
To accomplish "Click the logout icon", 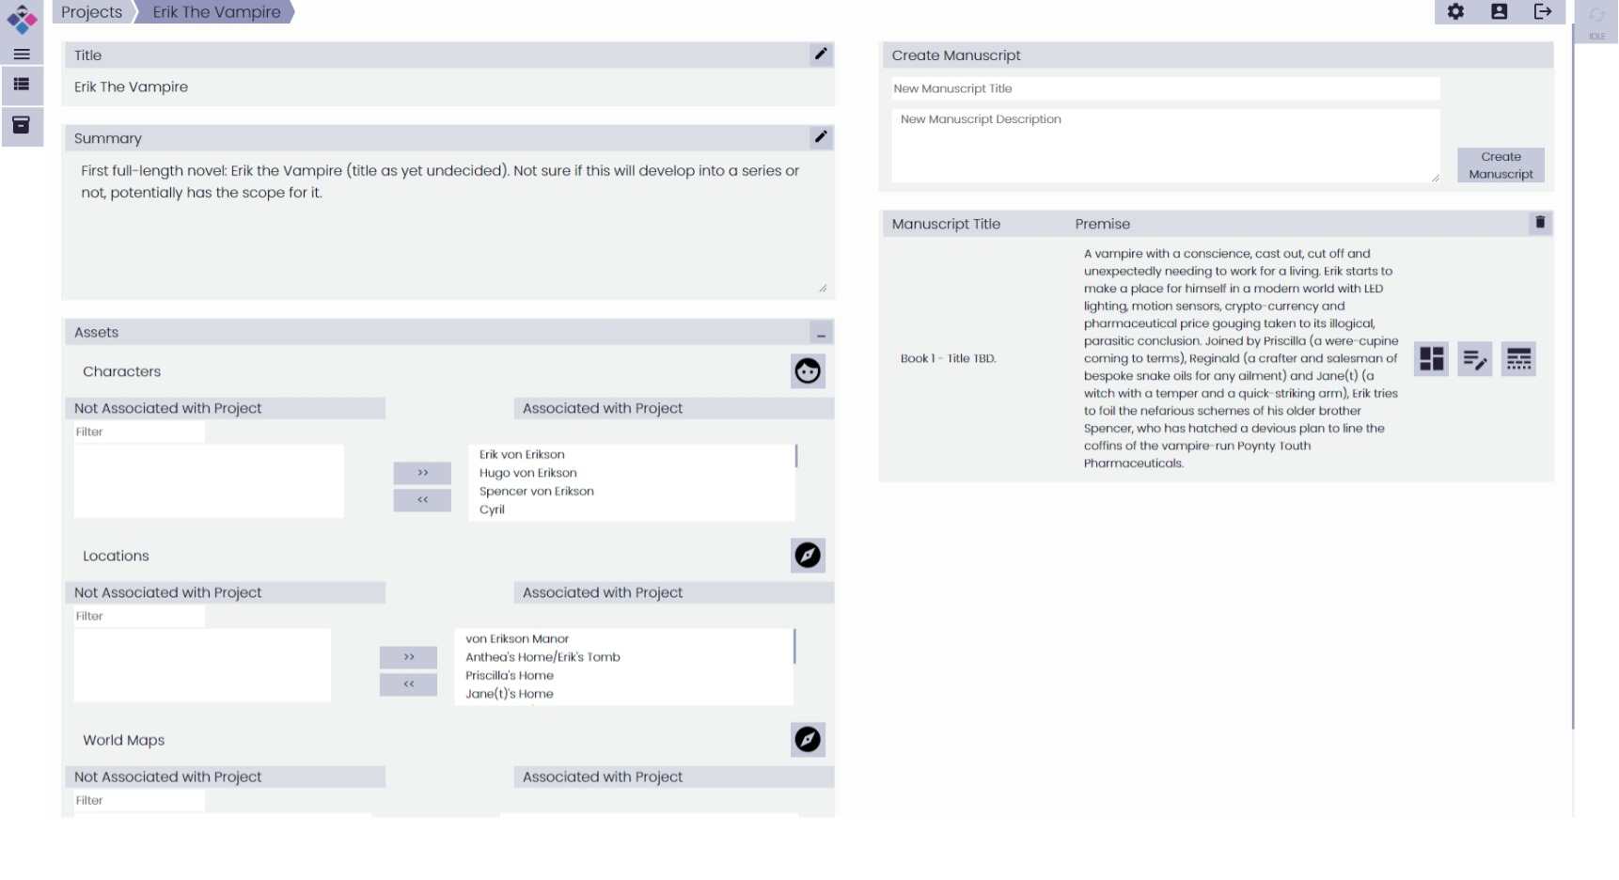I will 1543,12.
